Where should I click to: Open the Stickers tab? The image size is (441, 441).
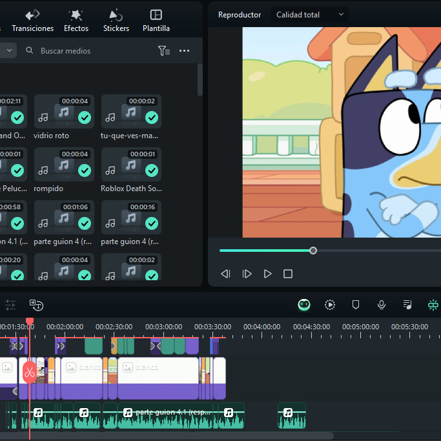point(116,21)
